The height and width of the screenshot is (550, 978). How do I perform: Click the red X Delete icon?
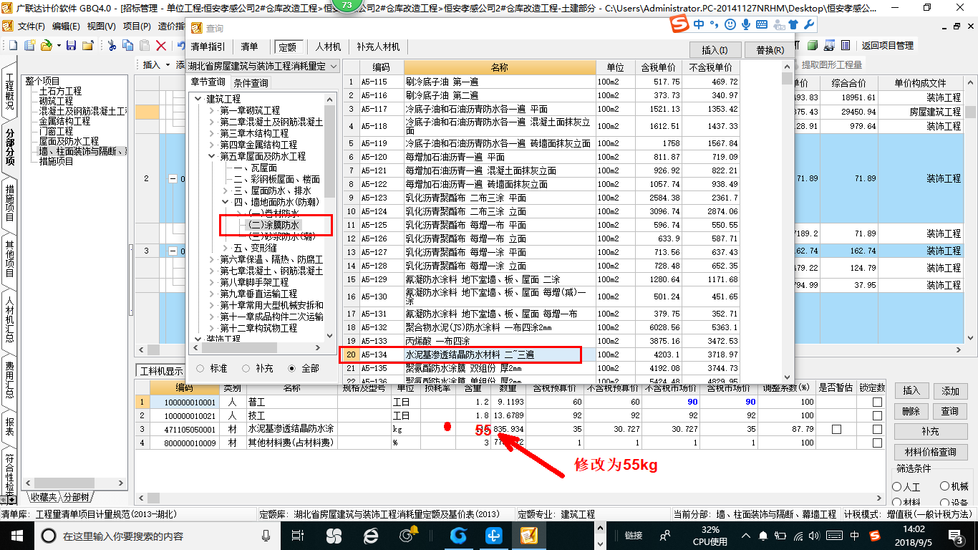pyautogui.click(x=162, y=45)
